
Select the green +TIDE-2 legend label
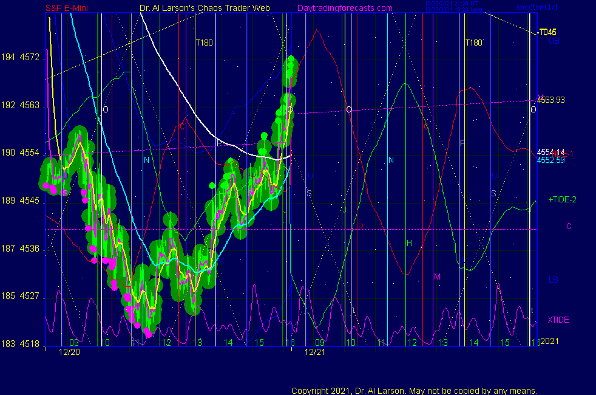563,199
